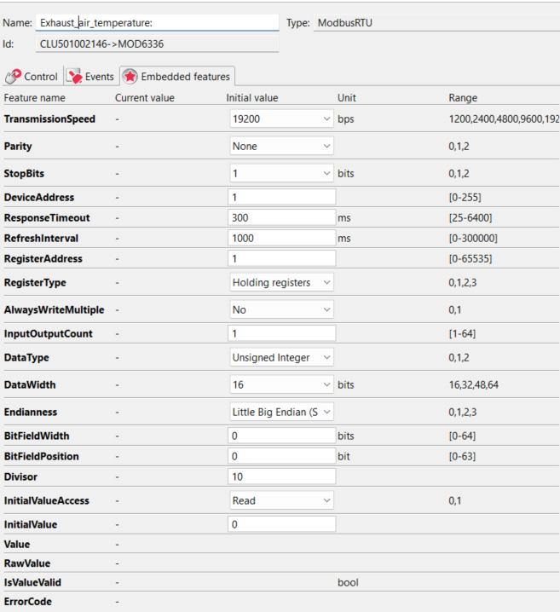This screenshot has width=560, height=612.
Task: Click the InputOutputCount input field
Action: 282,333
